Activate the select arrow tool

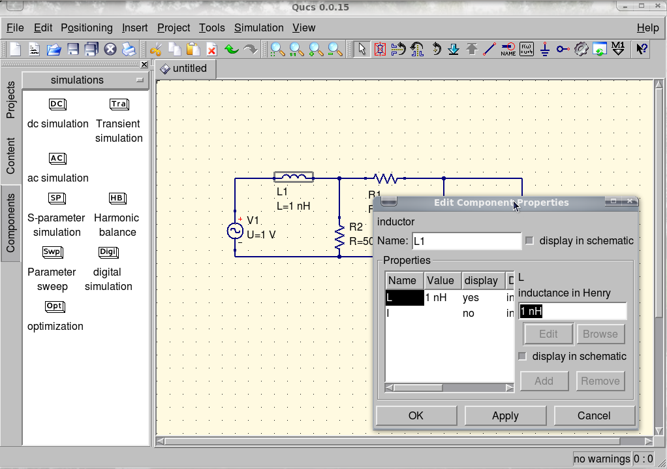(362, 50)
